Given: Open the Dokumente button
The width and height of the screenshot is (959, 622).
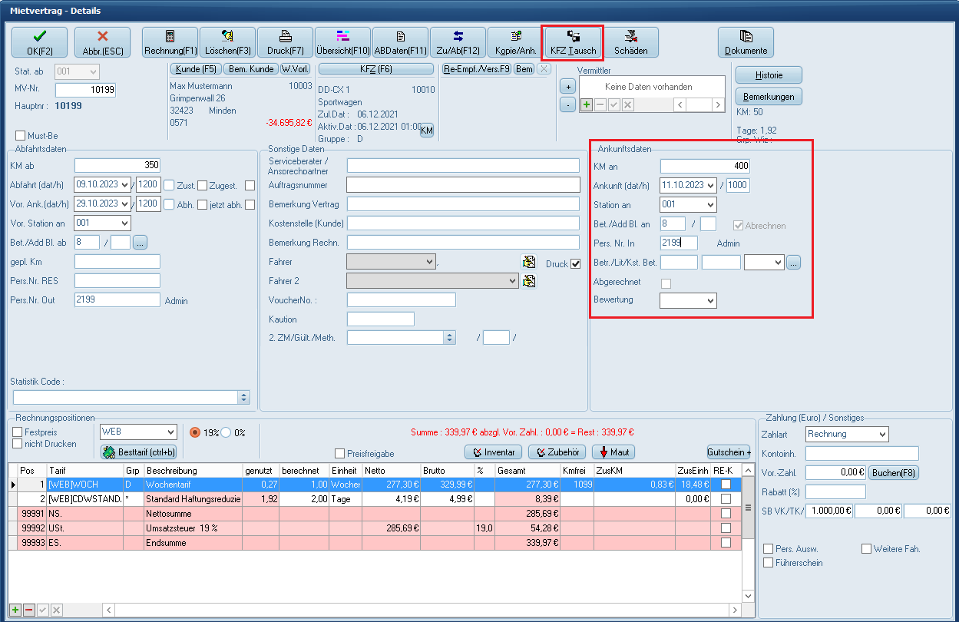Looking at the screenshot, I should (x=746, y=42).
